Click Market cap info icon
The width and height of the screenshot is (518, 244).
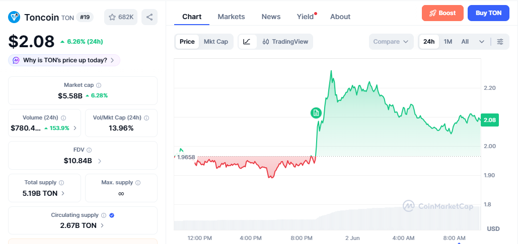[x=99, y=85]
